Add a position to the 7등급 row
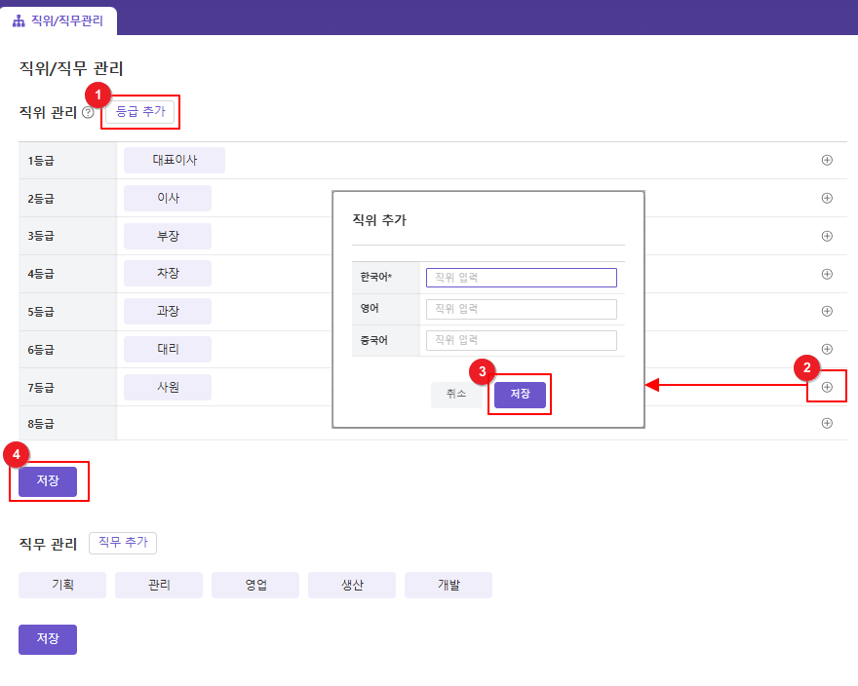858x686 pixels. coord(827,387)
